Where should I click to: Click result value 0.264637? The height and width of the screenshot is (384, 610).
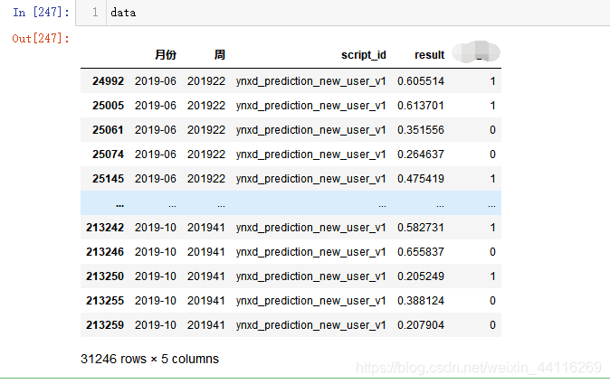(x=421, y=155)
